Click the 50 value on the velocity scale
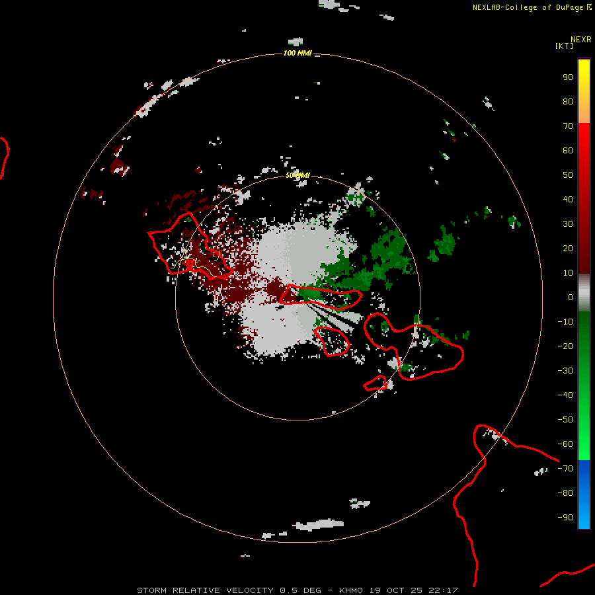This screenshot has width=595, height=595. click(x=568, y=175)
